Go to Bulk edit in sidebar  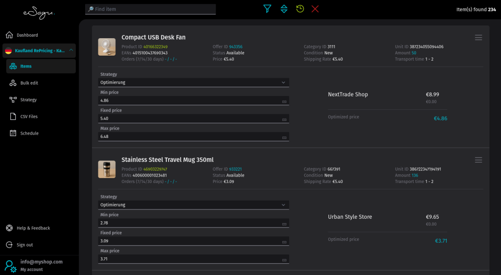(29, 83)
